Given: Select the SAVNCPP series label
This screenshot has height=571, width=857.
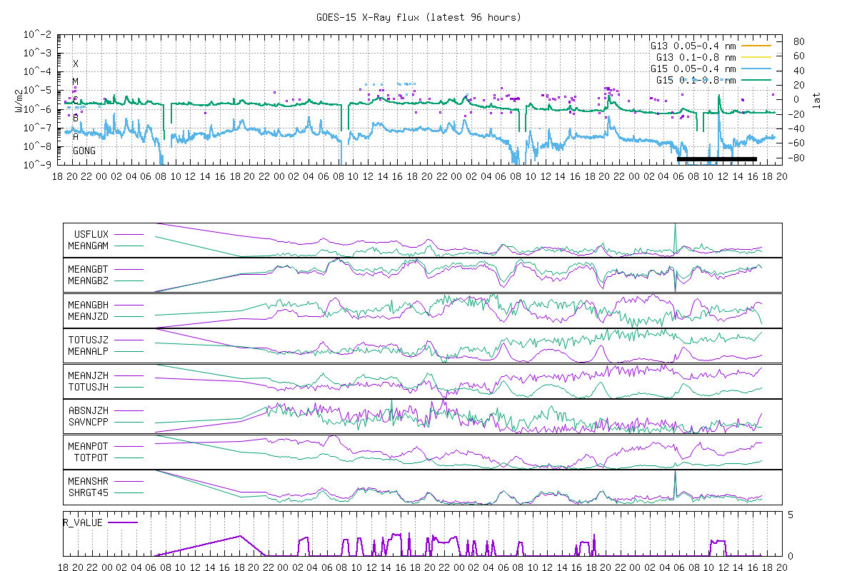Looking at the screenshot, I should (x=88, y=422).
